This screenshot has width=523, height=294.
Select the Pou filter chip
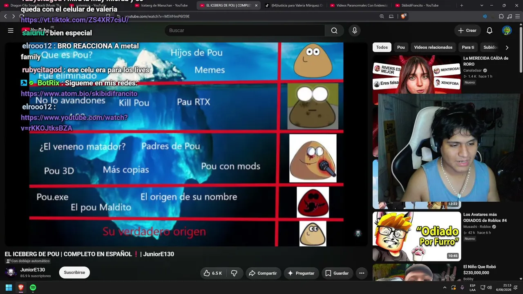pyautogui.click(x=401, y=47)
